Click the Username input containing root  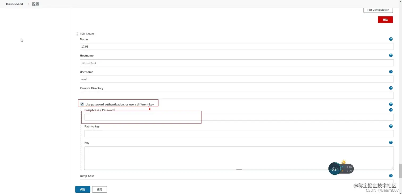coord(237,79)
